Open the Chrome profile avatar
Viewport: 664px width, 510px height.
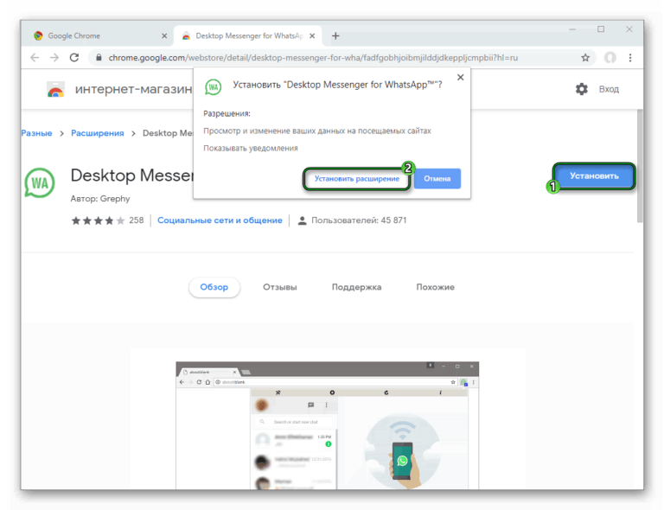point(610,58)
